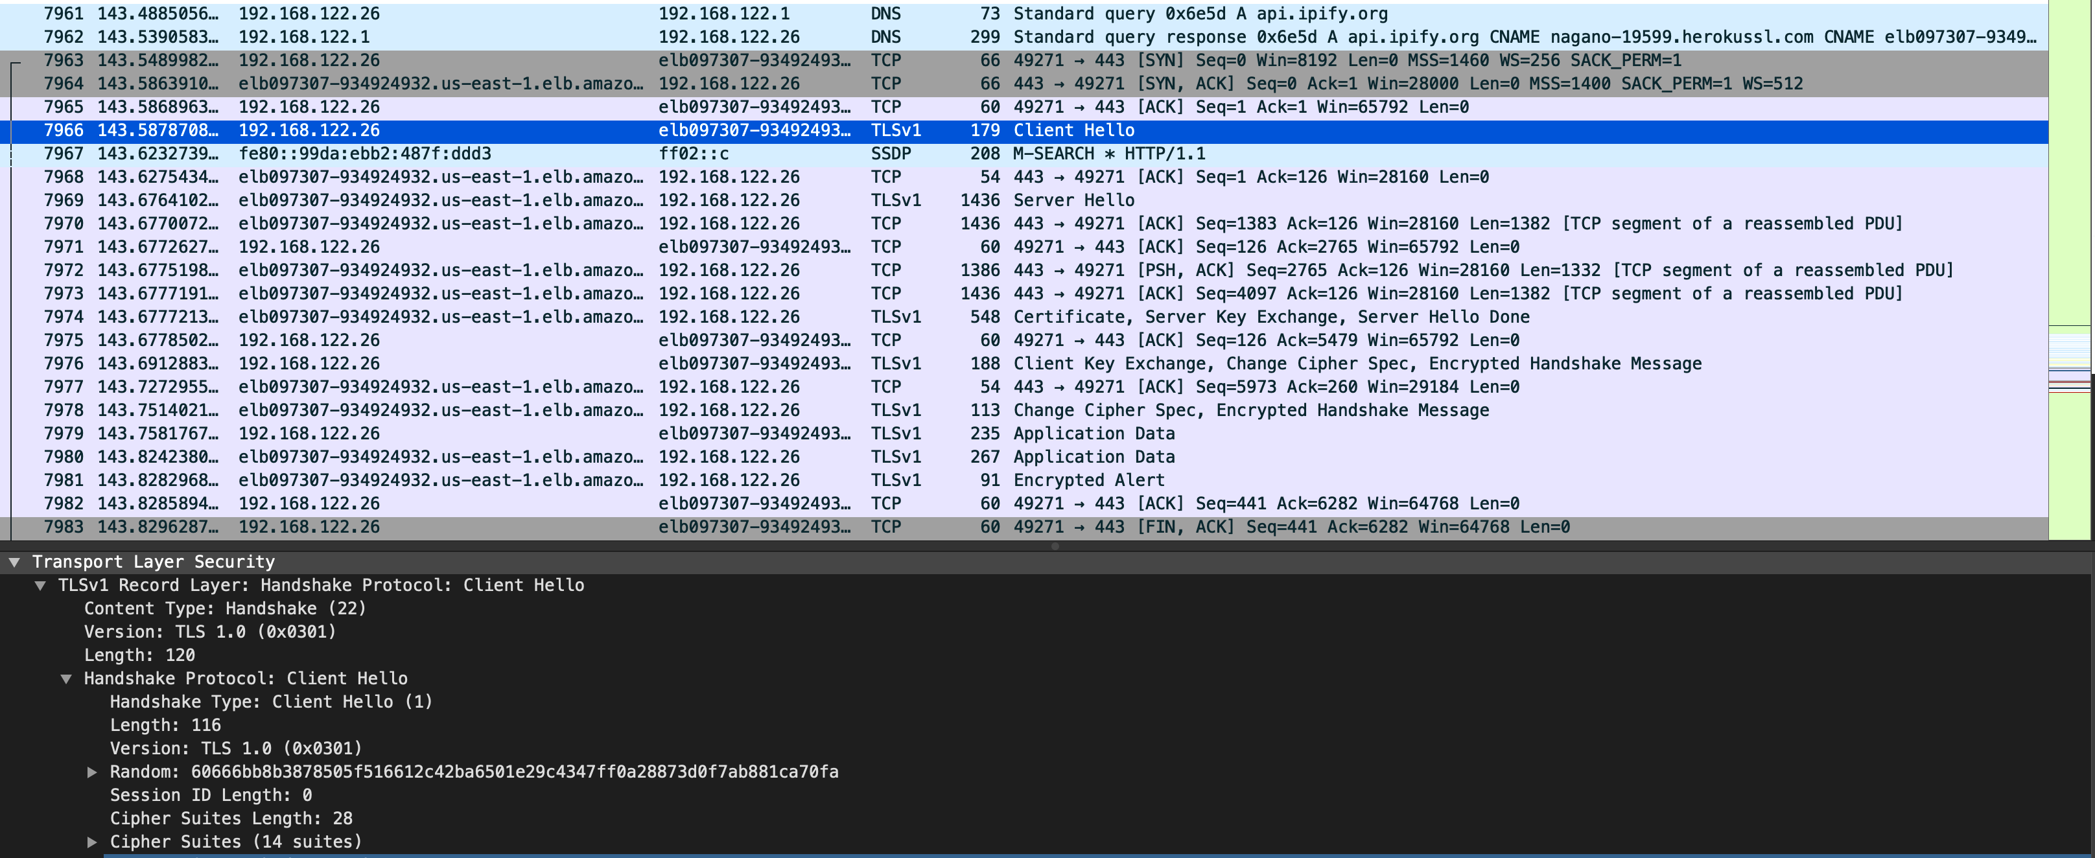Viewport: 2095px width, 858px height.
Task: Click the Handshake Type: Client Hello (1) field
Action: pyautogui.click(x=271, y=701)
